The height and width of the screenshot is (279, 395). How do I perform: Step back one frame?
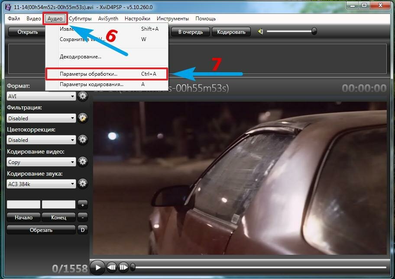pyautogui.click(x=111, y=267)
